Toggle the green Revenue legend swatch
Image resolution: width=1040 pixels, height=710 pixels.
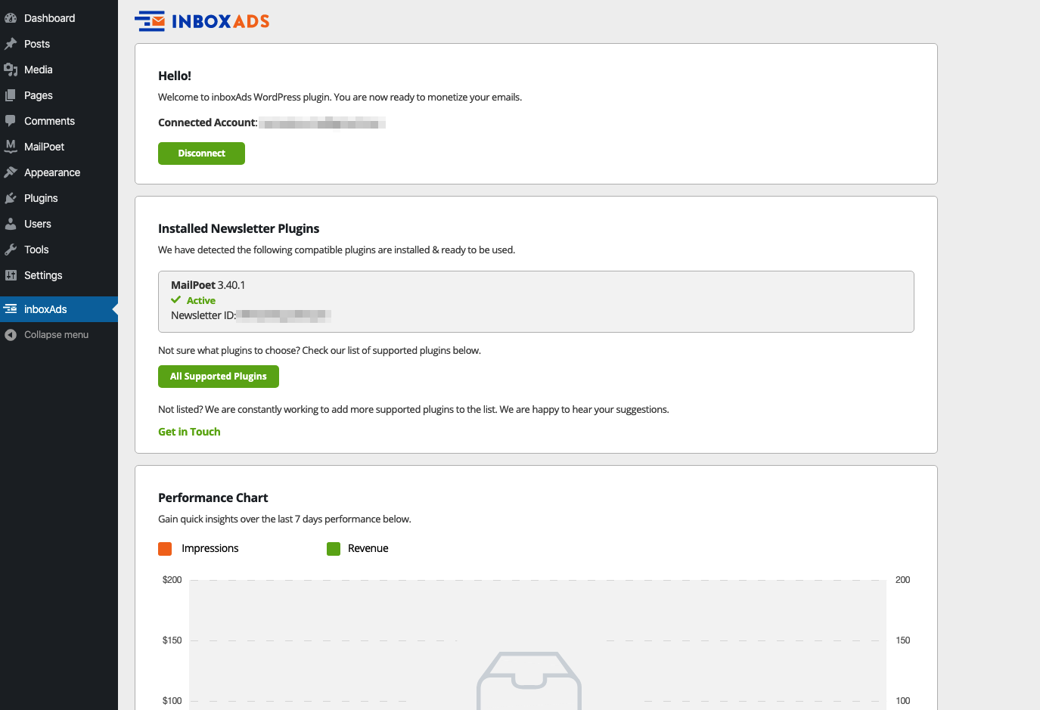point(334,549)
